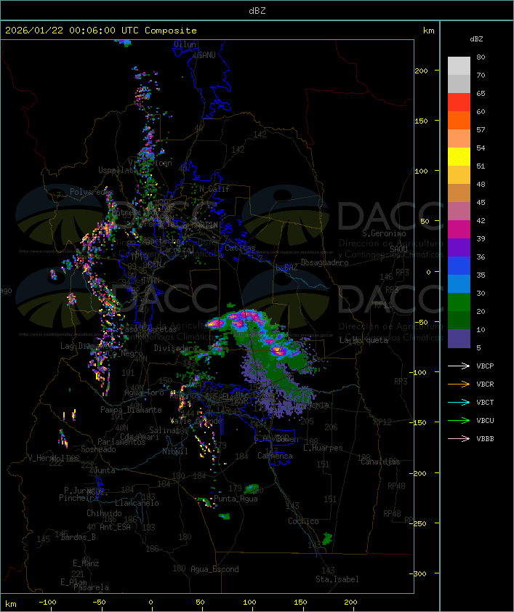Screen dimensions: 514x612
Task: Click the dBZ title at top
Action: click(257, 10)
